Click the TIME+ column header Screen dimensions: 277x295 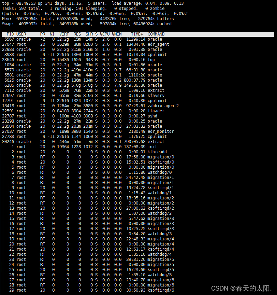[x=137, y=34]
